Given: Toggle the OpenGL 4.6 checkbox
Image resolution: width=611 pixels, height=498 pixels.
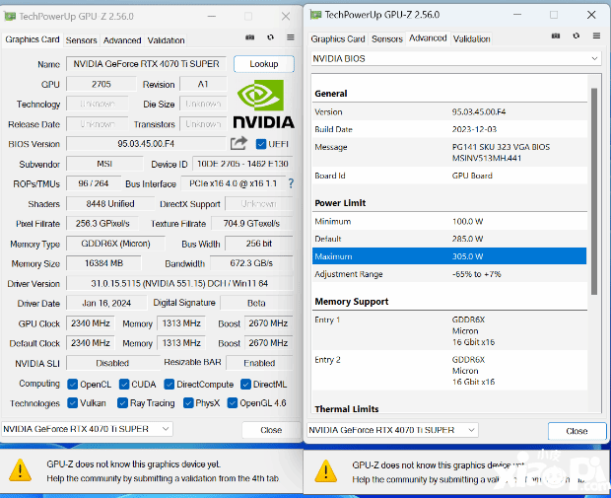Looking at the screenshot, I should coord(233,403).
